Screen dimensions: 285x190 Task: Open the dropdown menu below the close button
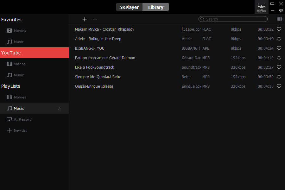(x=281, y=11)
